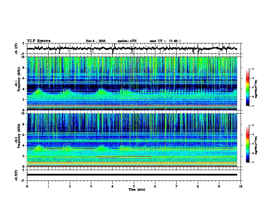Click the 'ch.1(V)' axis label at top

coord(16,48)
